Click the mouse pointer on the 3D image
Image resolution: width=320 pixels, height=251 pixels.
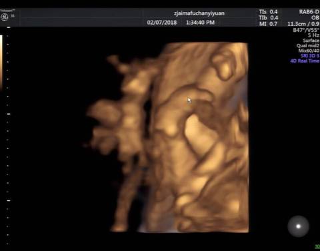coord(189,101)
